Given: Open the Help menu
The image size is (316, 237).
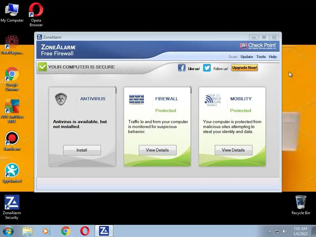Looking at the screenshot, I should (273, 57).
